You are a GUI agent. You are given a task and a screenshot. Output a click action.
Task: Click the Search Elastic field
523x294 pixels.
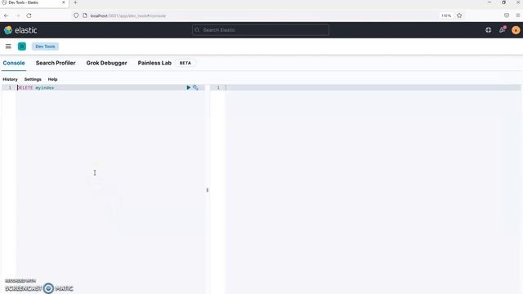pyautogui.click(x=261, y=30)
